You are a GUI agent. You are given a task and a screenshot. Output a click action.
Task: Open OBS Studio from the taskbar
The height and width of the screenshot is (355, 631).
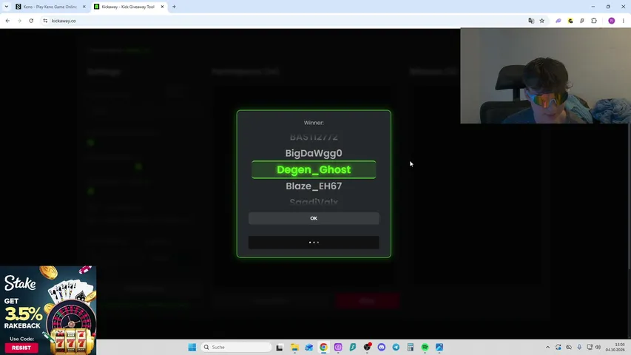[367, 347]
